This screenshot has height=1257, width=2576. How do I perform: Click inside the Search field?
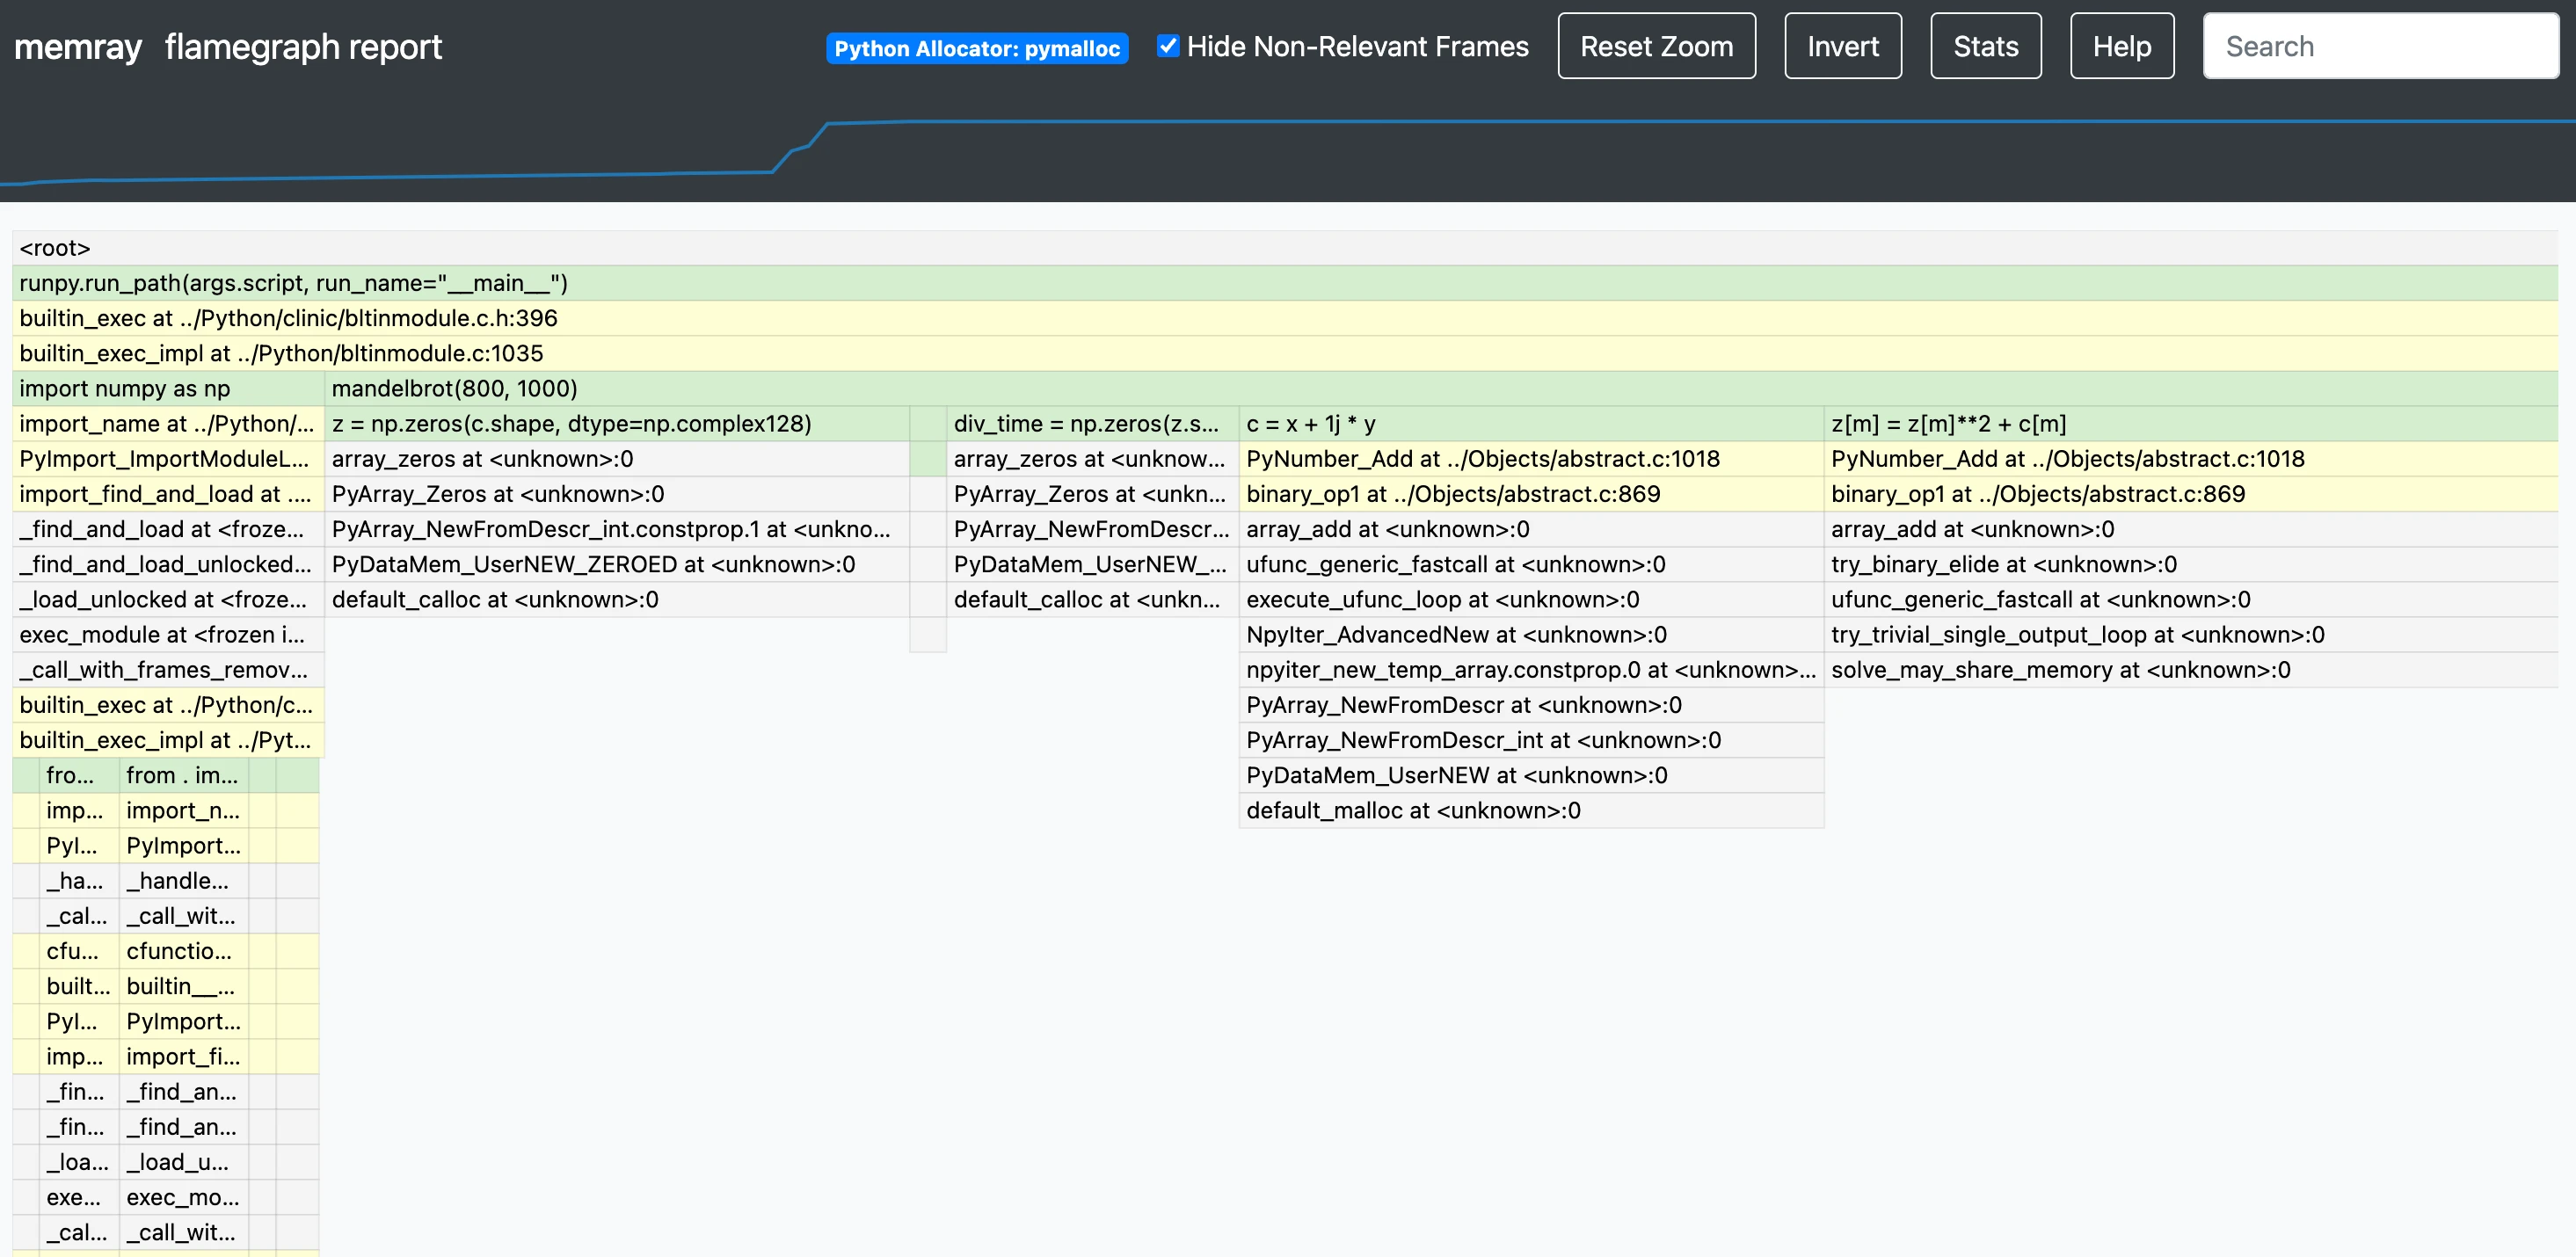(2380, 46)
